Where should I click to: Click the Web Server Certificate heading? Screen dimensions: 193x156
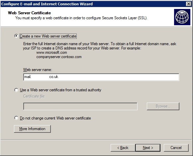29,13
